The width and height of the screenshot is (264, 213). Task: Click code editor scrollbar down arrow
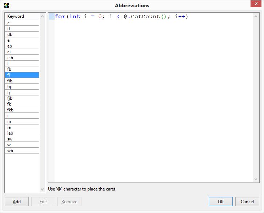[x=257, y=179]
